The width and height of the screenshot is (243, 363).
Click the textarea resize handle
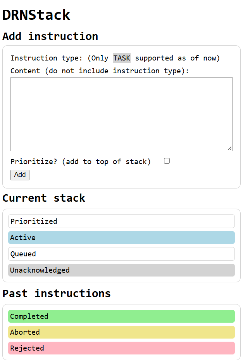click(230, 149)
